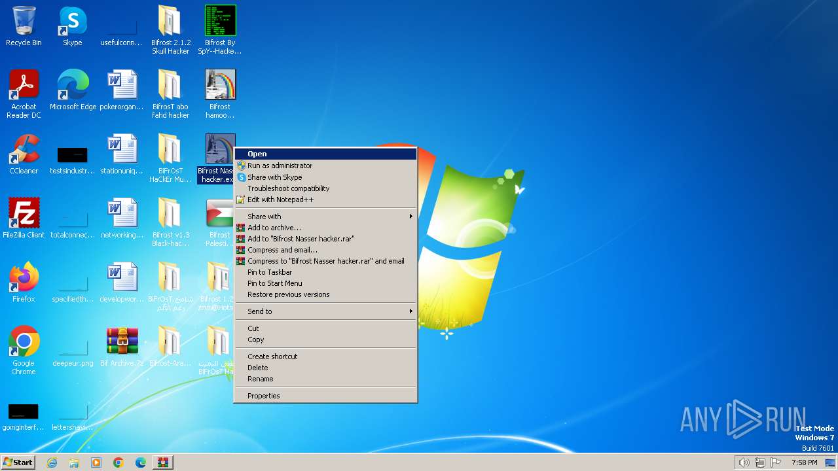This screenshot has width=838, height=471.
Task: Open Internet Explorer from the taskbar
Action: [52, 462]
